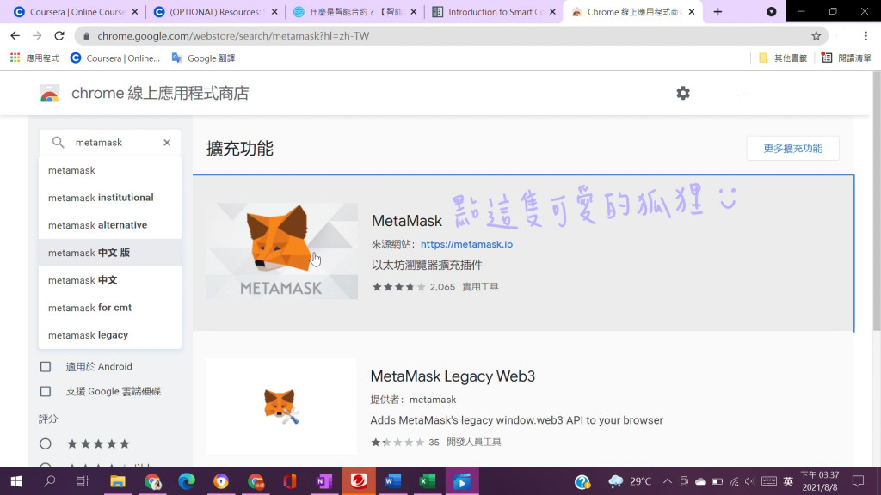This screenshot has height=495, width=881.
Task: Open Excel from the taskbar
Action: click(427, 481)
